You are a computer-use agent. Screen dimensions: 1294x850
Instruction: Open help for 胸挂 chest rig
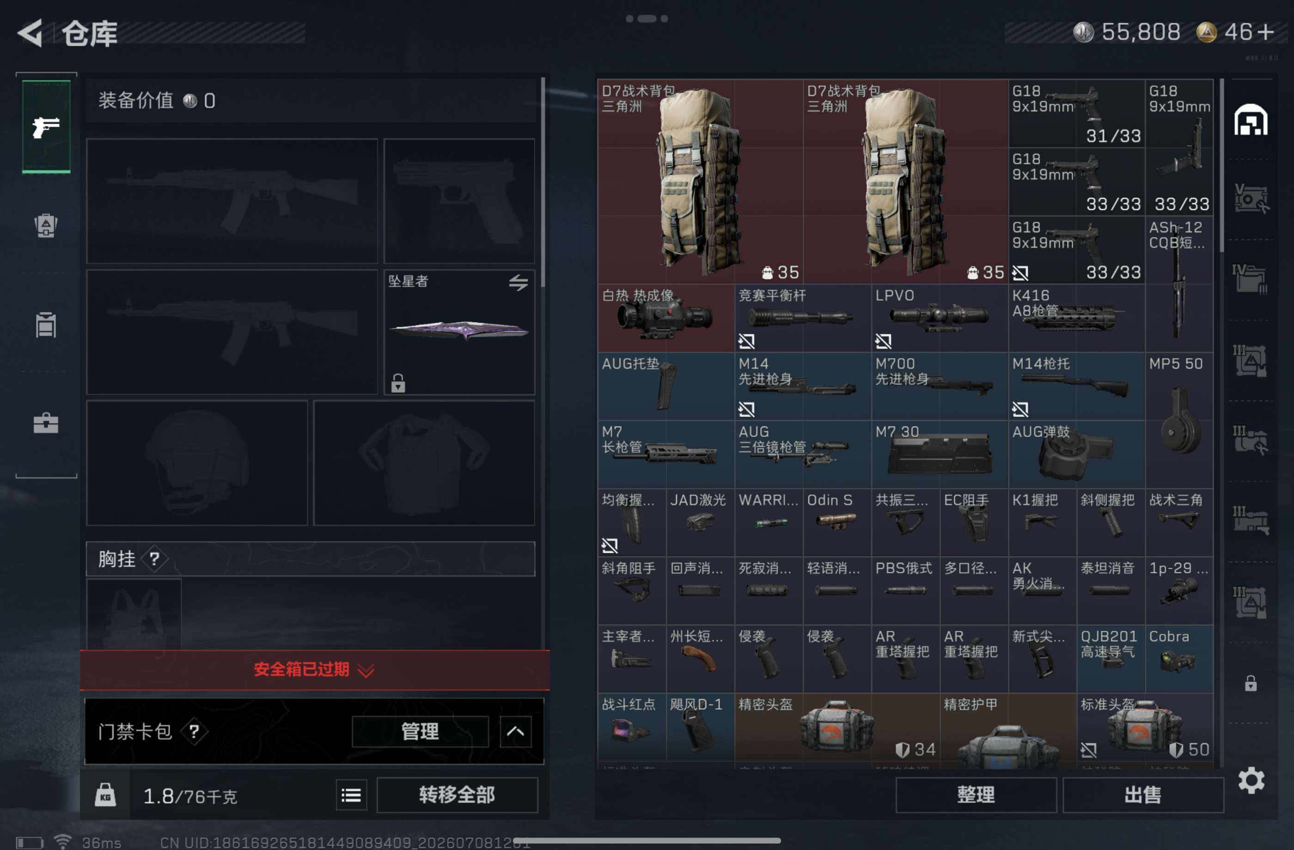click(154, 558)
